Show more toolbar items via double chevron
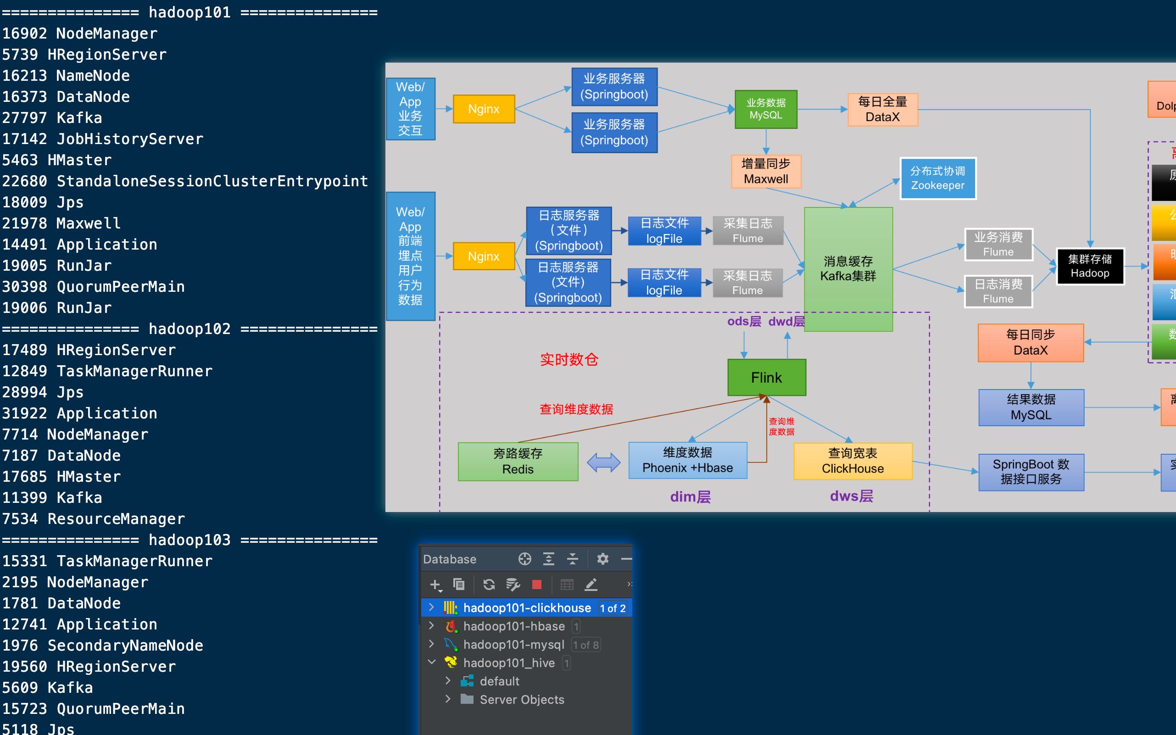The width and height of the screenshot is (1176, 735). click(x=630, y=584)
